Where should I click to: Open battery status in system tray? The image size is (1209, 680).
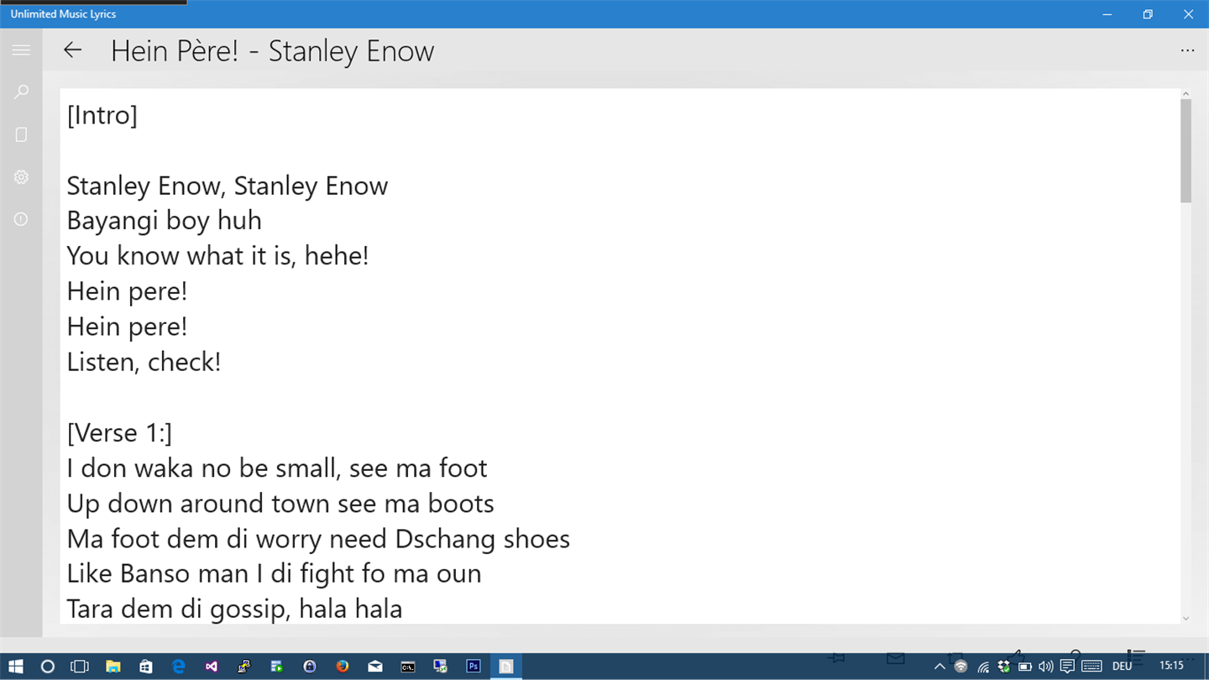pyautogui.click(x=1025, y=667)
